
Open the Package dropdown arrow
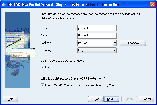coord(115,43)
